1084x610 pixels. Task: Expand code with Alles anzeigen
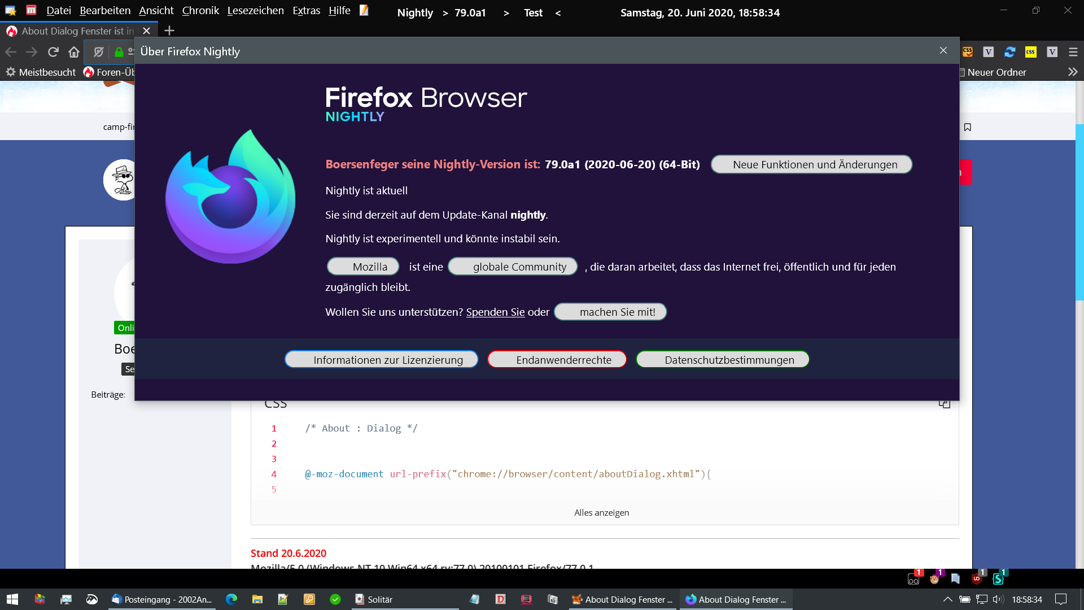[x=601, y=512]
